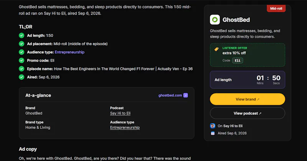The width and height of the screenshot is (307, 161).
Task: Click the 'Ad copy' heading
Action: coord(28,149)
